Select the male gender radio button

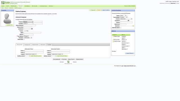27,31
